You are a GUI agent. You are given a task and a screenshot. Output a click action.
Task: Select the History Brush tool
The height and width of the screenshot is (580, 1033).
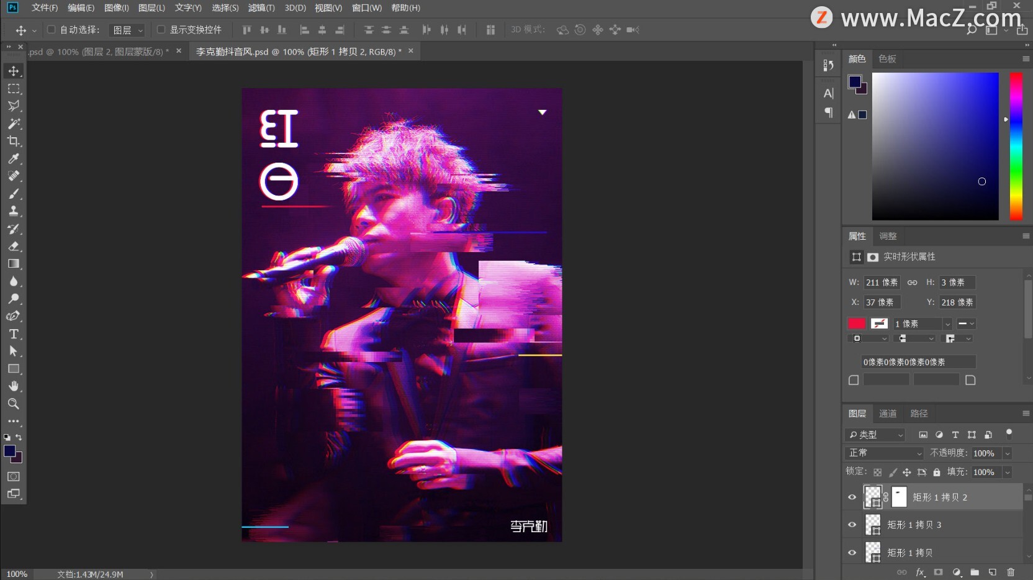tap(14, 229)
